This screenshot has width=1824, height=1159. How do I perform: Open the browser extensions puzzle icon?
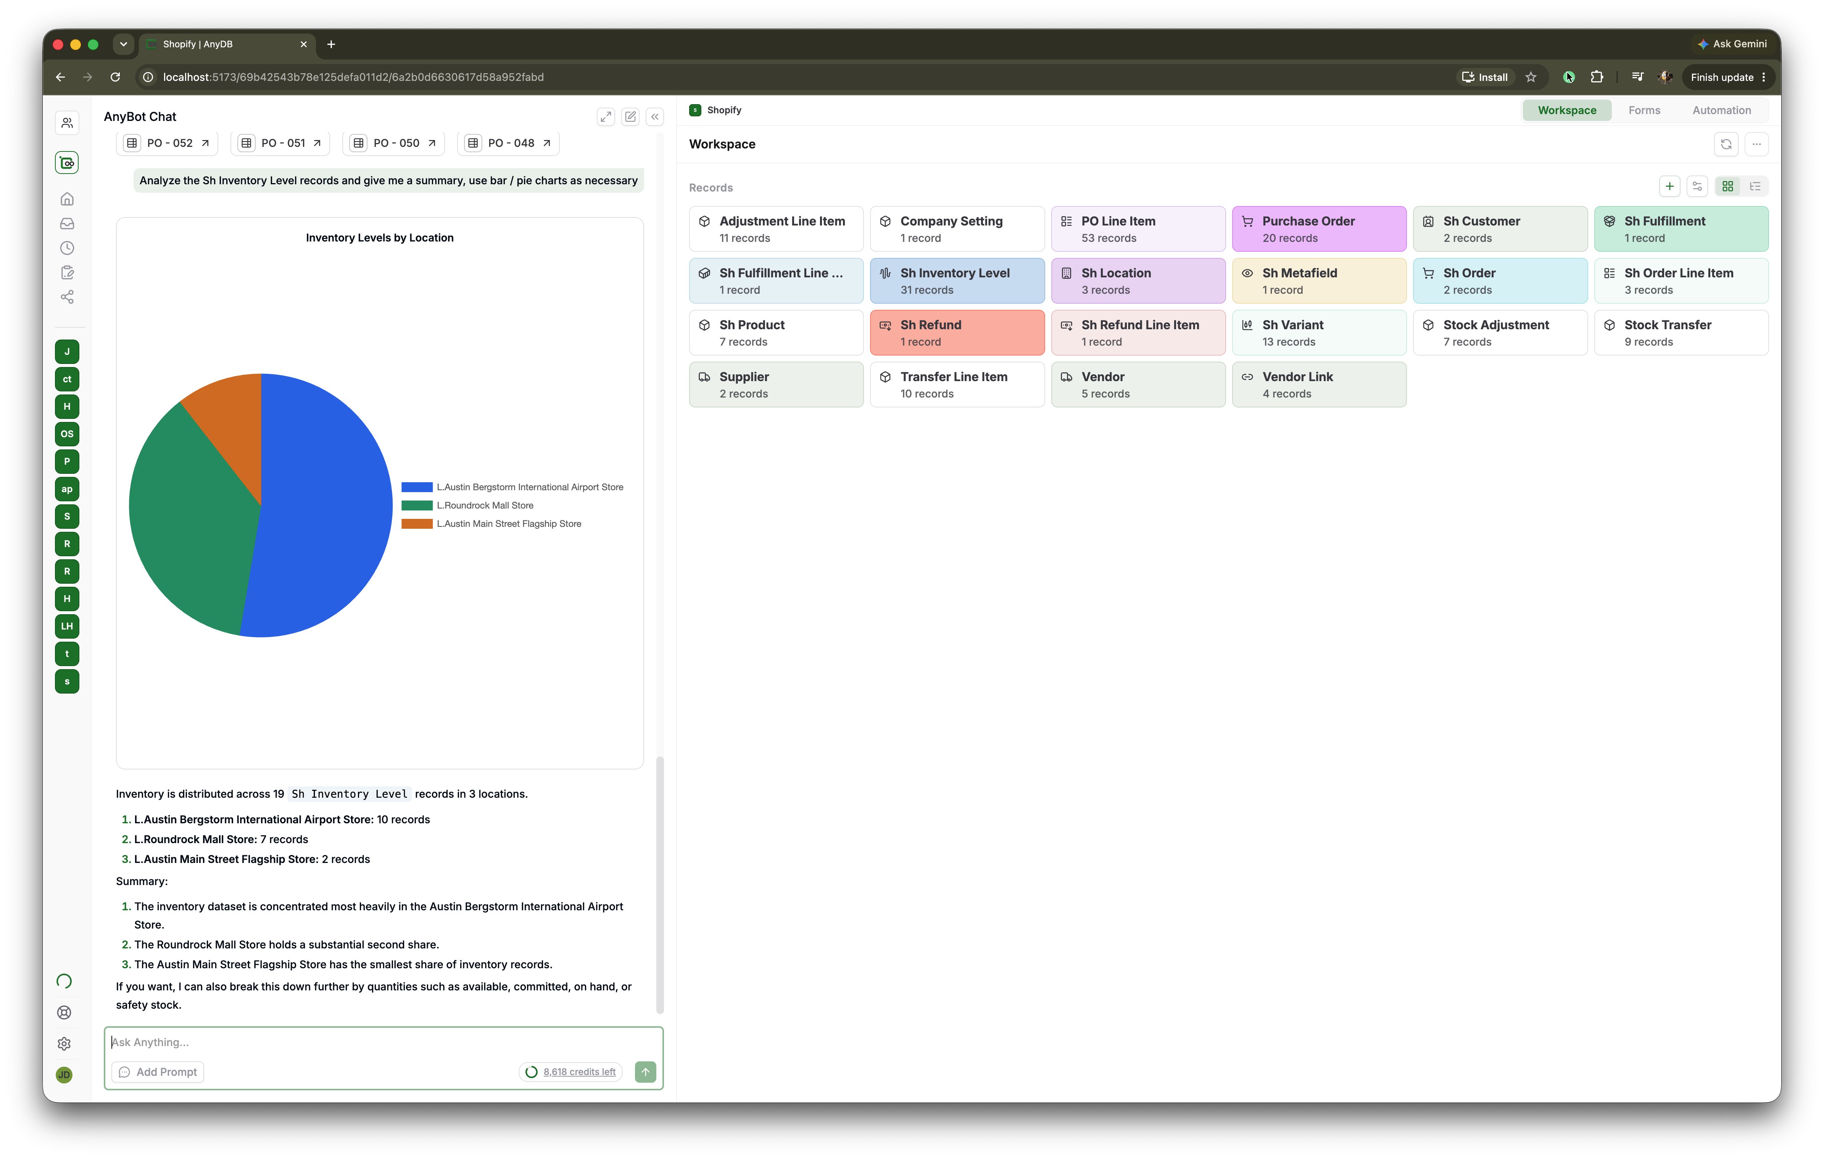[1597, 77]
